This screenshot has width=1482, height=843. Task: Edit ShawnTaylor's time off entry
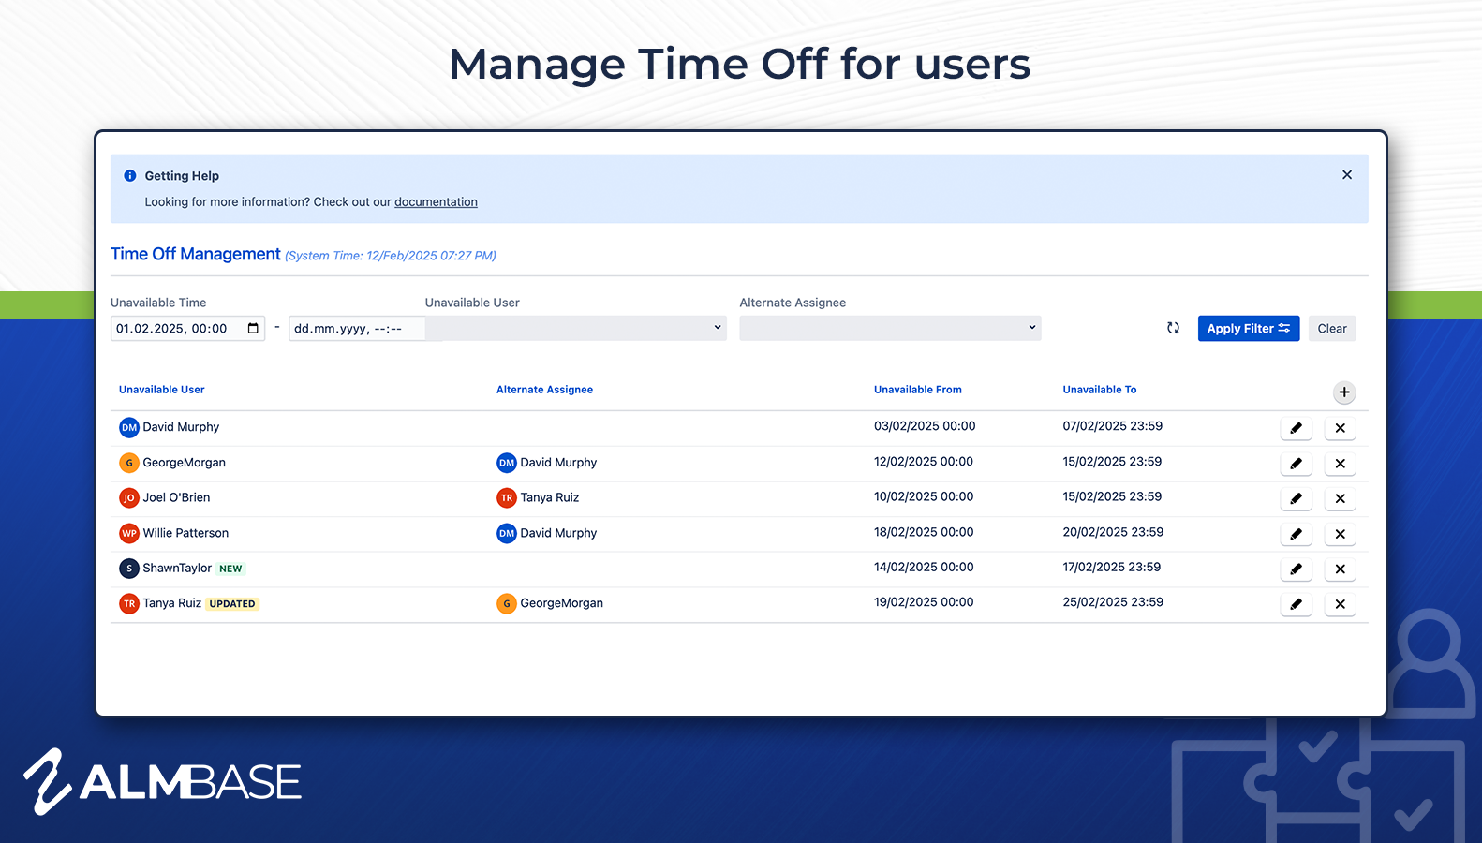pos(1296,569)
